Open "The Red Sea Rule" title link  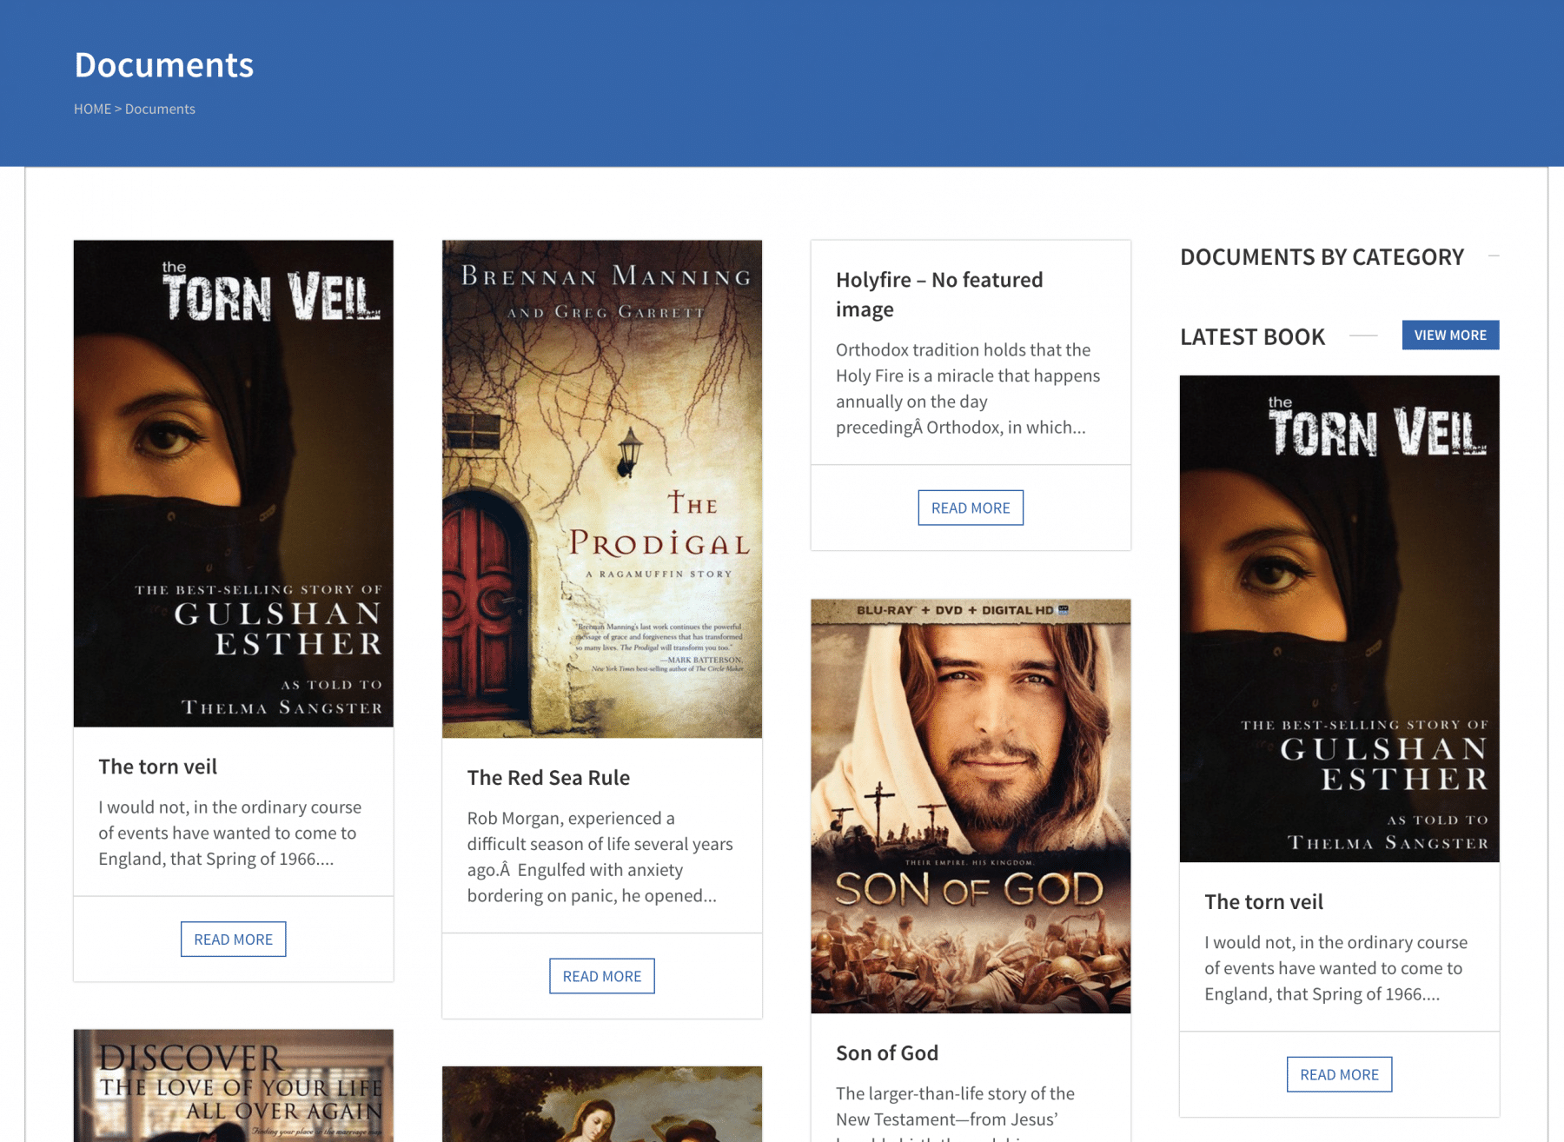[548, 778]
